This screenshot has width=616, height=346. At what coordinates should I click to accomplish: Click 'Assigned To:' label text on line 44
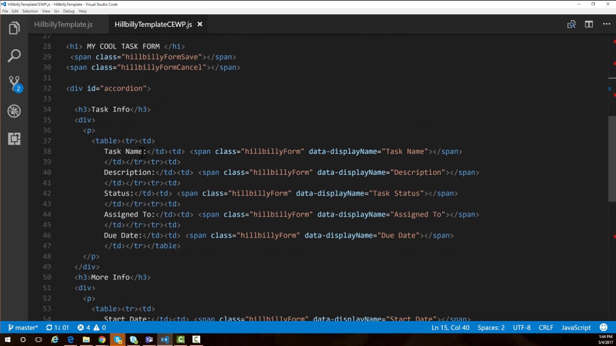coord(129,215)
